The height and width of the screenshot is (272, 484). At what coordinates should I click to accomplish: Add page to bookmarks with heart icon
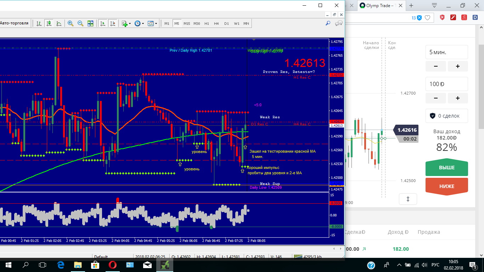tap(428, 17)
